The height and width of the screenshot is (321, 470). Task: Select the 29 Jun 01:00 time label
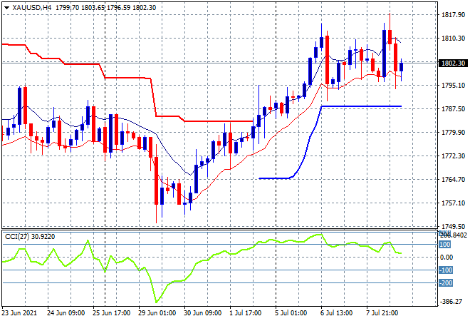pos(157,313)
